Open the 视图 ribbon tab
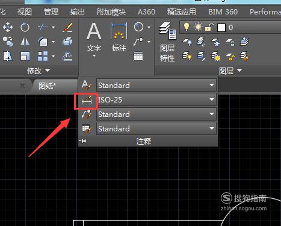This screenshot has height=226, width=281. [x=25, y=12]
